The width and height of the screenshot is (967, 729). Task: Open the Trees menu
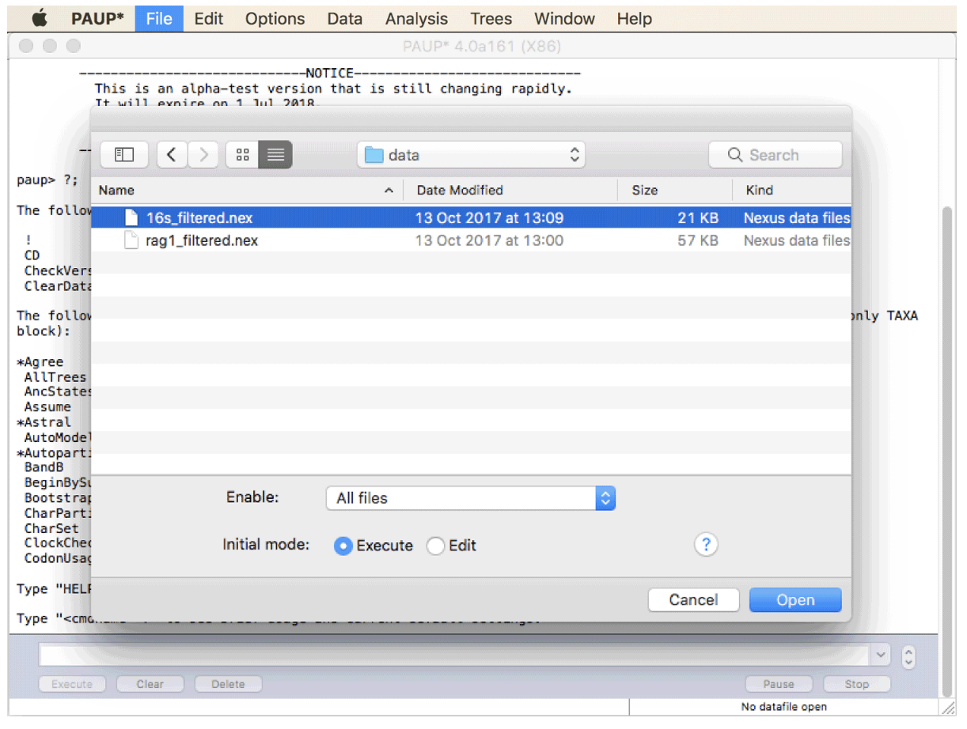click(491, 18)
